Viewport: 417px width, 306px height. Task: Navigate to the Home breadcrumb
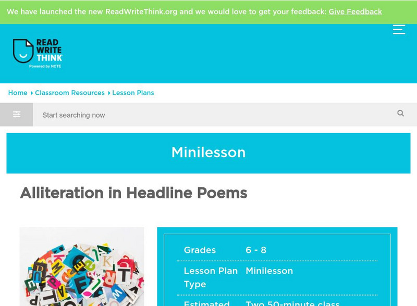tap(18, 93)
